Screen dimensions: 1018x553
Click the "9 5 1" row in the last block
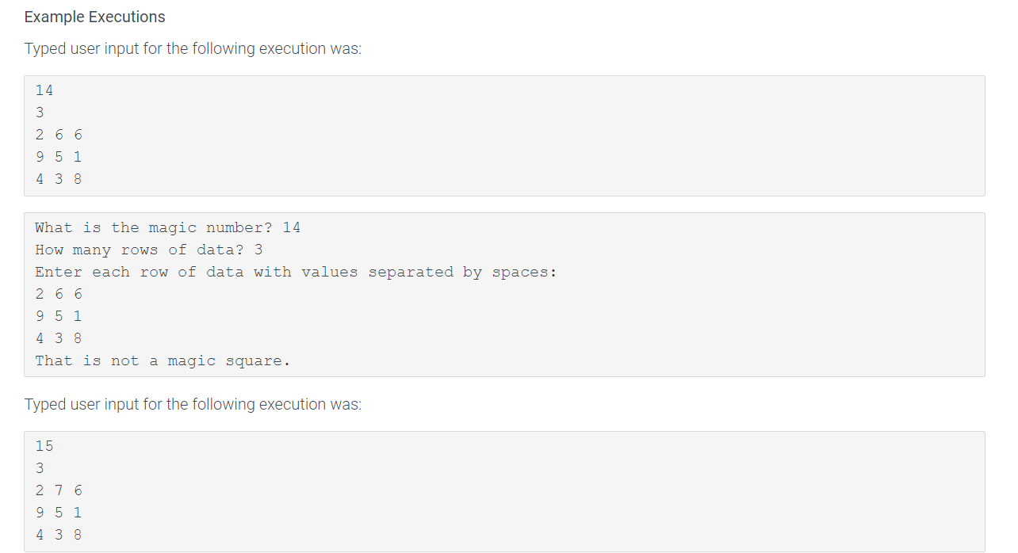pyautogui.click(x=59, y=513)
